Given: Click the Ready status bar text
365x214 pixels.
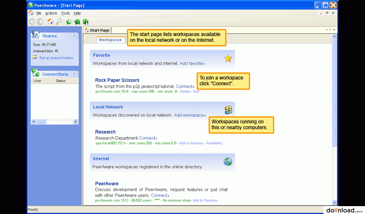Looking at the screenshot, I should point(33,209).
